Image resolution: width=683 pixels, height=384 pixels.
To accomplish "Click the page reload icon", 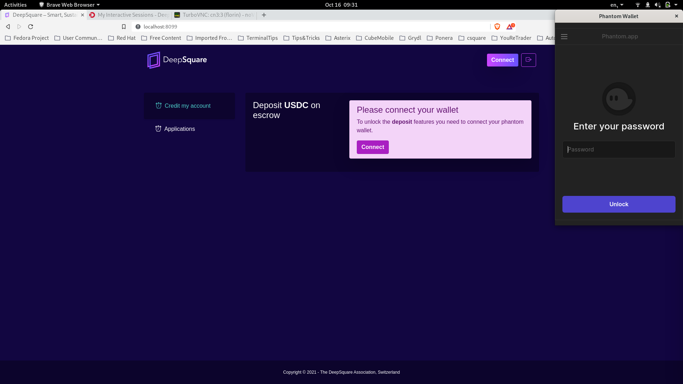I will (x=31, y=27).
